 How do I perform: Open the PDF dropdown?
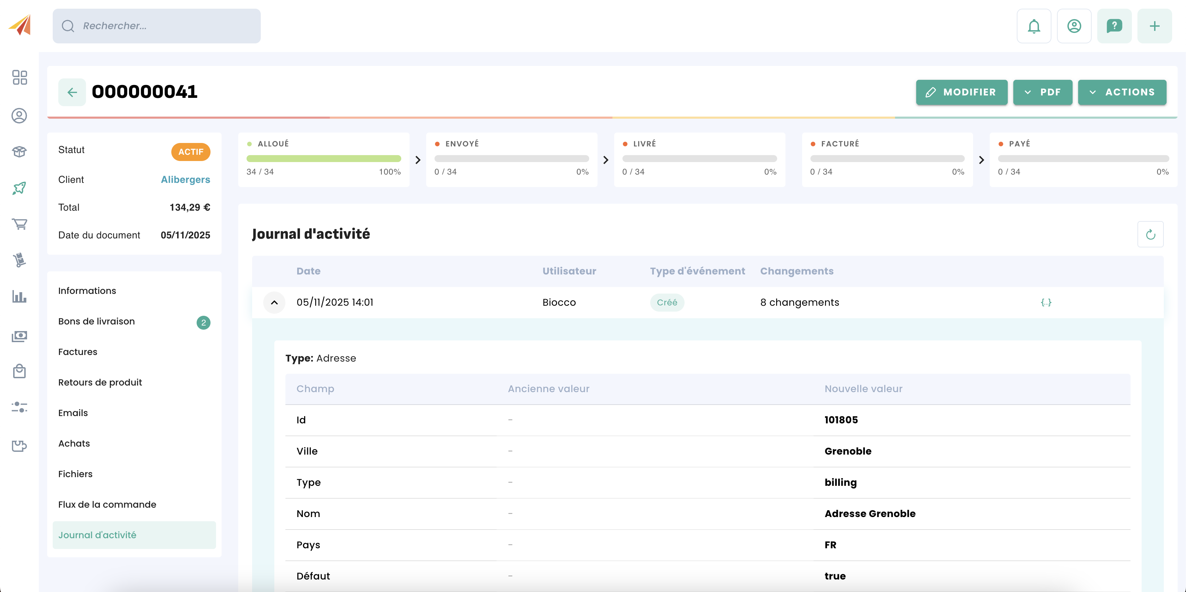pos(1042,92)
